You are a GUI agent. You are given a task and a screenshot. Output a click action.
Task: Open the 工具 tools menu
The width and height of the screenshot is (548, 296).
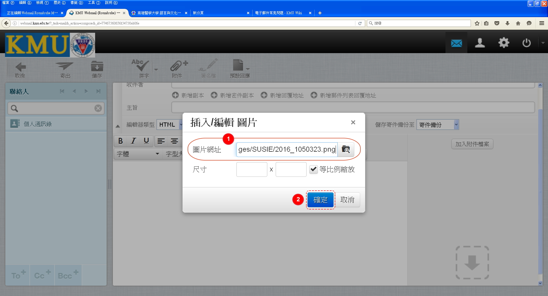coord(94,3)
